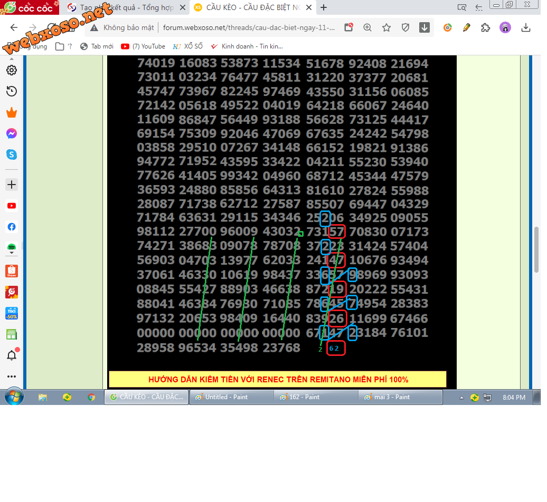Launch the YouTube sidebar shortcut
Screen dimensions: 547x502
tap(12, 206)
